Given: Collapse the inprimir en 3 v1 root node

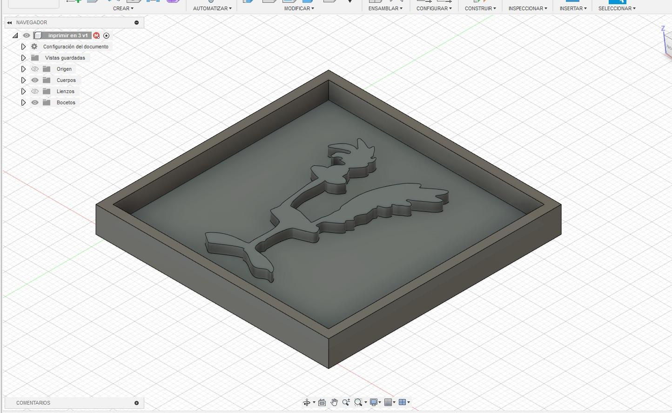Looking at the screenshot, I should click(x=15, y=35).
